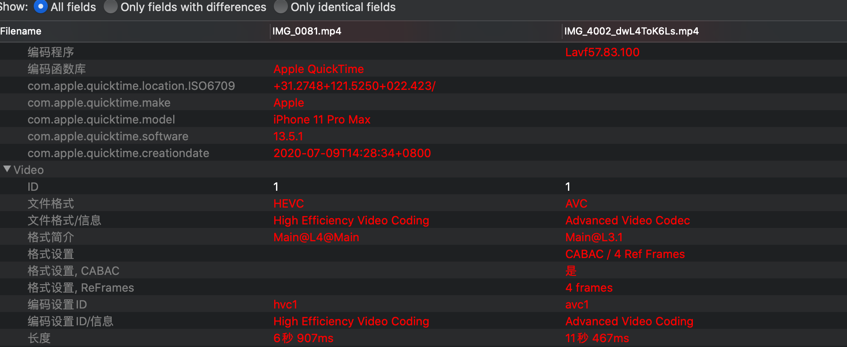Viewport: 847px width, 347px height.
Task: Choose Only identical fields radio button
Action: tap(280, 7)
